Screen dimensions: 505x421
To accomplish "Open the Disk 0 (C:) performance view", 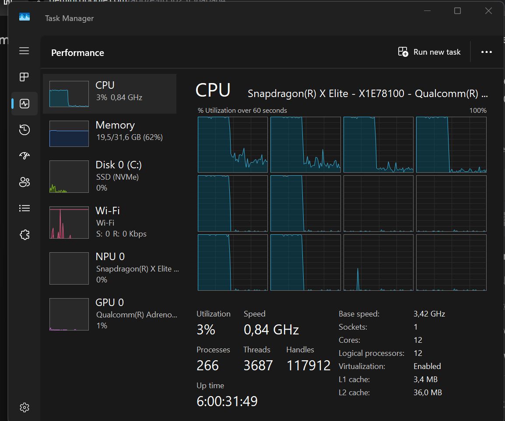I will pos(110,176).
